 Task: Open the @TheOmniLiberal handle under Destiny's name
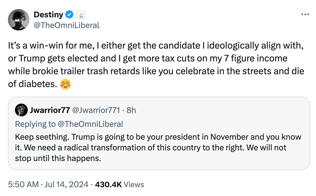coord(66,25)
